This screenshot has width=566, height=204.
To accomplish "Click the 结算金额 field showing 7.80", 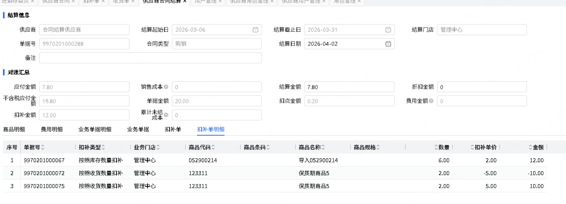I will [349, 87].
